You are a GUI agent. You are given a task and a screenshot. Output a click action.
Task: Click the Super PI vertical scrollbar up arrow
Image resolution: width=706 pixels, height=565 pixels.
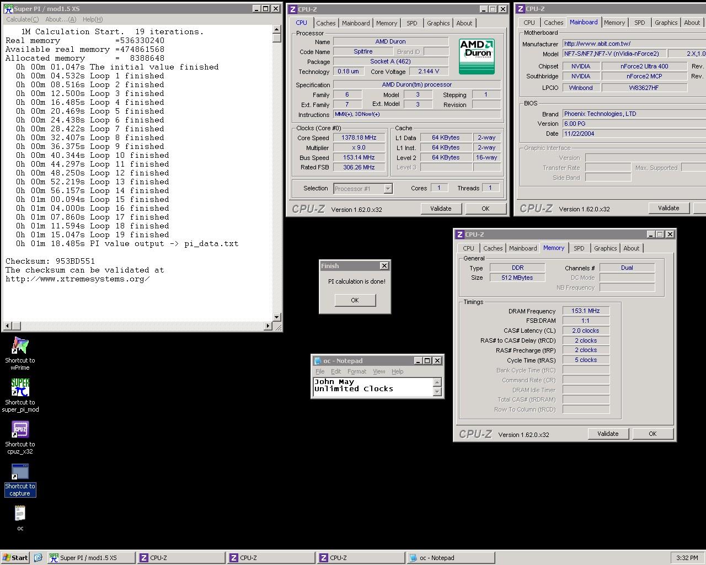click(x=277, y=30)
